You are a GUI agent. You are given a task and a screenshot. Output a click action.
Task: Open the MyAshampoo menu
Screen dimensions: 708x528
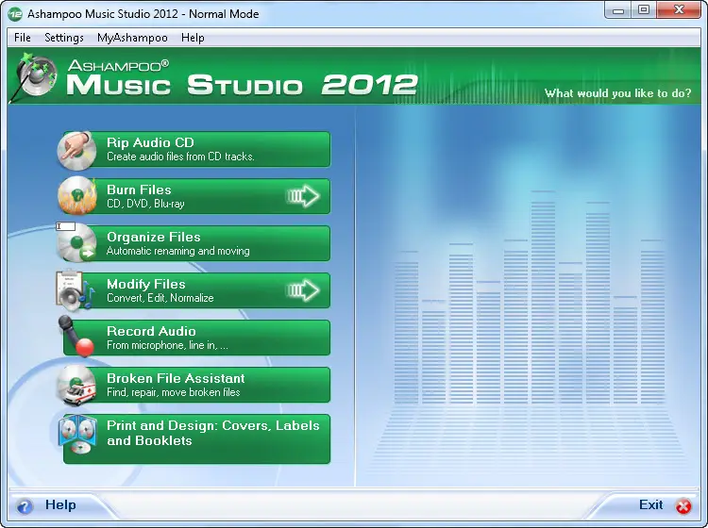(x=132, y=38)
